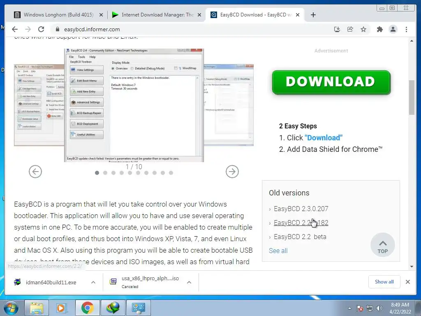This screenshot has width=421, height=316.
Task: Open the left EasyBCD 2.0 screenshot thumbnail
Action: pyautogui.click(x=39, y=105)
